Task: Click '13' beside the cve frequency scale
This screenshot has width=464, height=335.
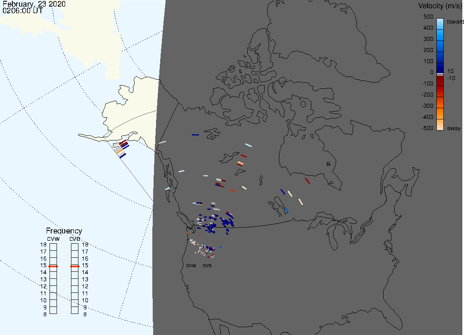Action: (85, 279)
